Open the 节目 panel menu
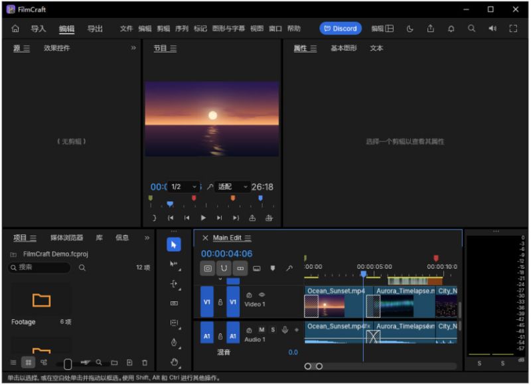Viewport: 531px width, 385px height. [x=173, y=48]
